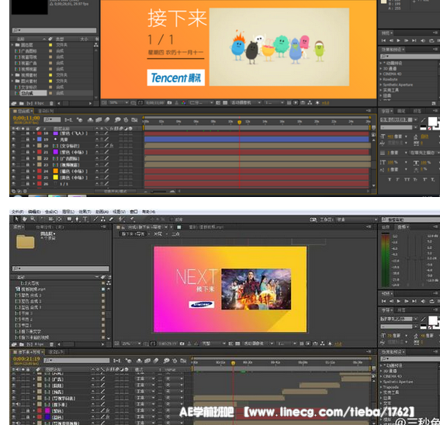The width and height of the screenshot is (440, 425).
Task: Open composition mini-flowchart in upper timeline
Action: point(68,120)
